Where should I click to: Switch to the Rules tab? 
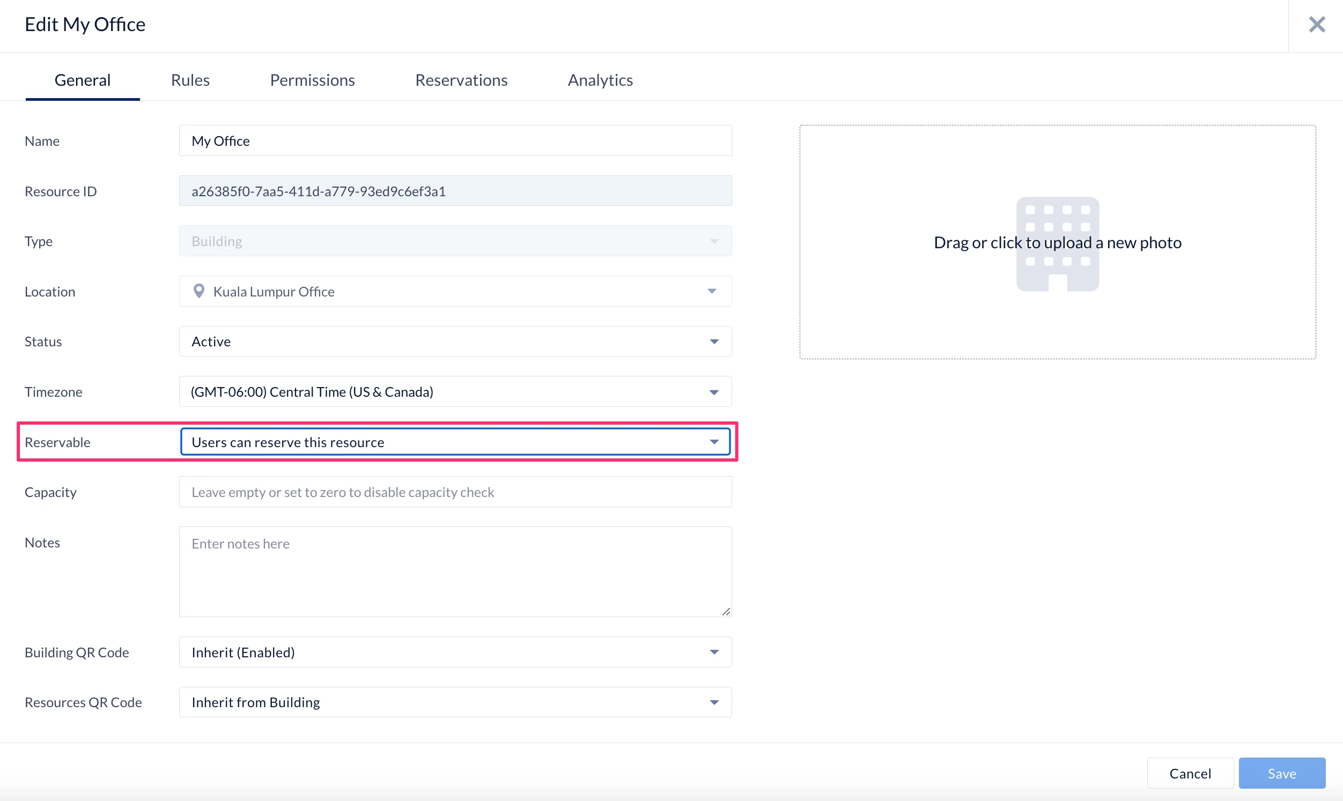pyautogui.click(x=190, y=80)
